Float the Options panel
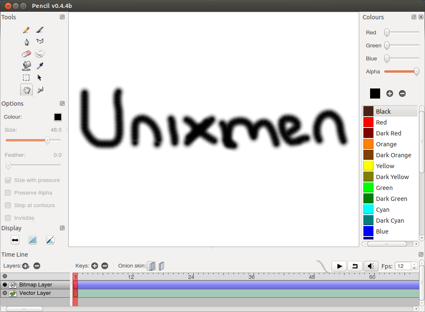425x312 pixels. [62, 103]
